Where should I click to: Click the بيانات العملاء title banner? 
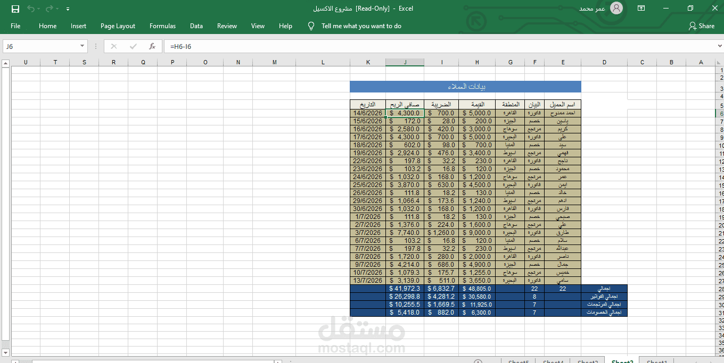465,86
